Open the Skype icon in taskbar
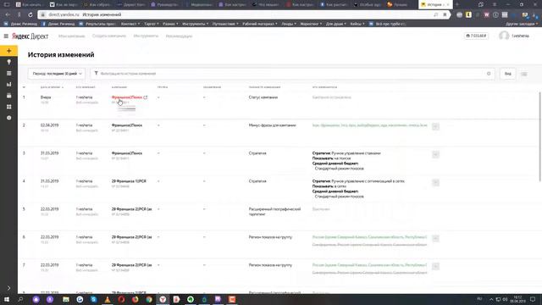The height and width of the screenshot is (305, 542). pyautogui.click(x=94, y=299)
